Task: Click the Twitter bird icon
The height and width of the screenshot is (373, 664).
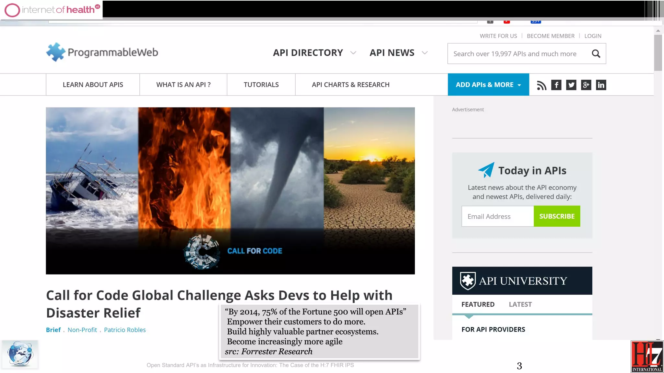Action: (571, 85)
